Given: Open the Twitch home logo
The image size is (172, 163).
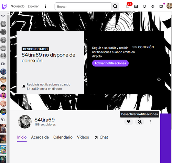Looking at the screenshot, I should 4,6.
